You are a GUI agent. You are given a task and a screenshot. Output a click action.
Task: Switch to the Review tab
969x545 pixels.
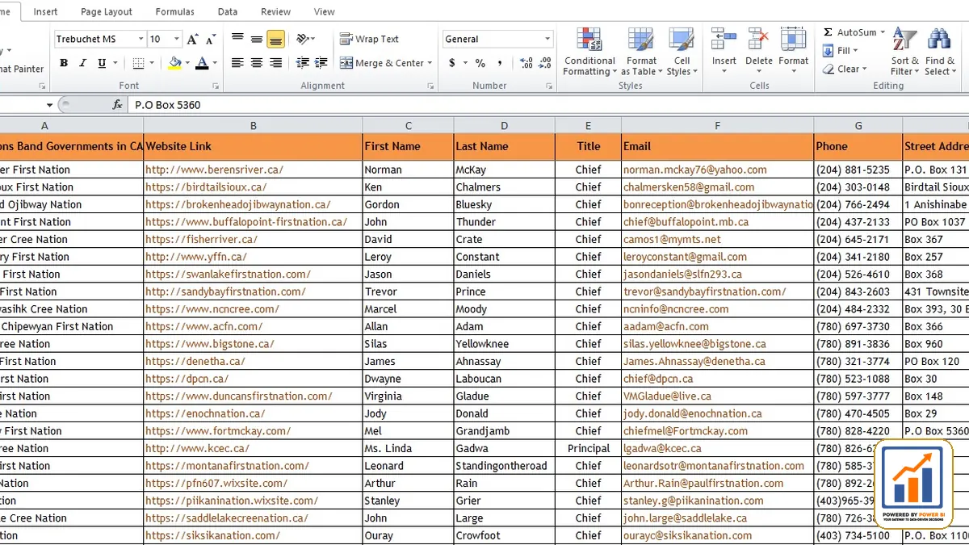pyautogui.click(x=275, y=12)
